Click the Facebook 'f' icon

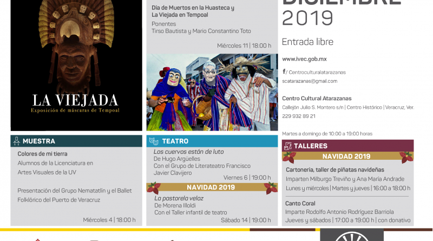click(284, 71)
